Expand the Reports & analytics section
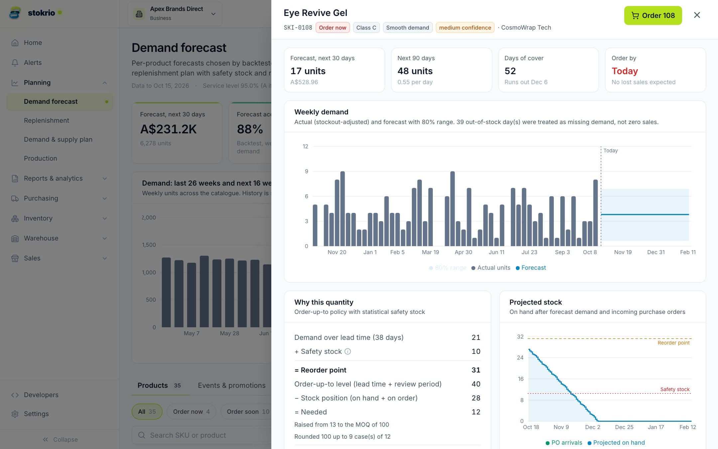The image size is (718, 449). [x=105, y=178]
